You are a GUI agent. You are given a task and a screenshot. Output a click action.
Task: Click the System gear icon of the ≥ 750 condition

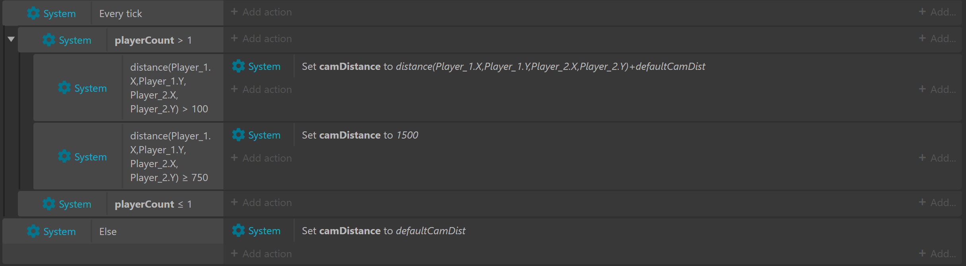pyautogui.click(x=64, y=156)
